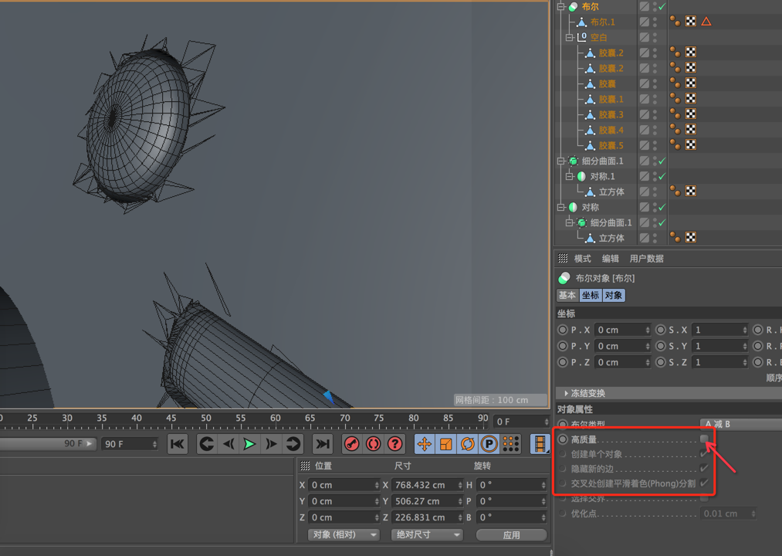Select the 立方体 under 对称.1
This screenshot has width=782, height=556.
[611, 192]
